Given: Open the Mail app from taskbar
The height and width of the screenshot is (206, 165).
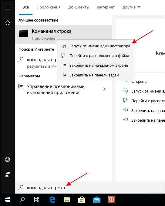Looking at the screenshot, I should point(97,200).
